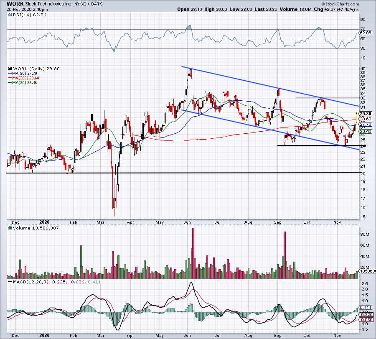Click the Chg +2.07 (+7.45%) value
The width and height of the screenshot is (376, 339).
(334, 9)
